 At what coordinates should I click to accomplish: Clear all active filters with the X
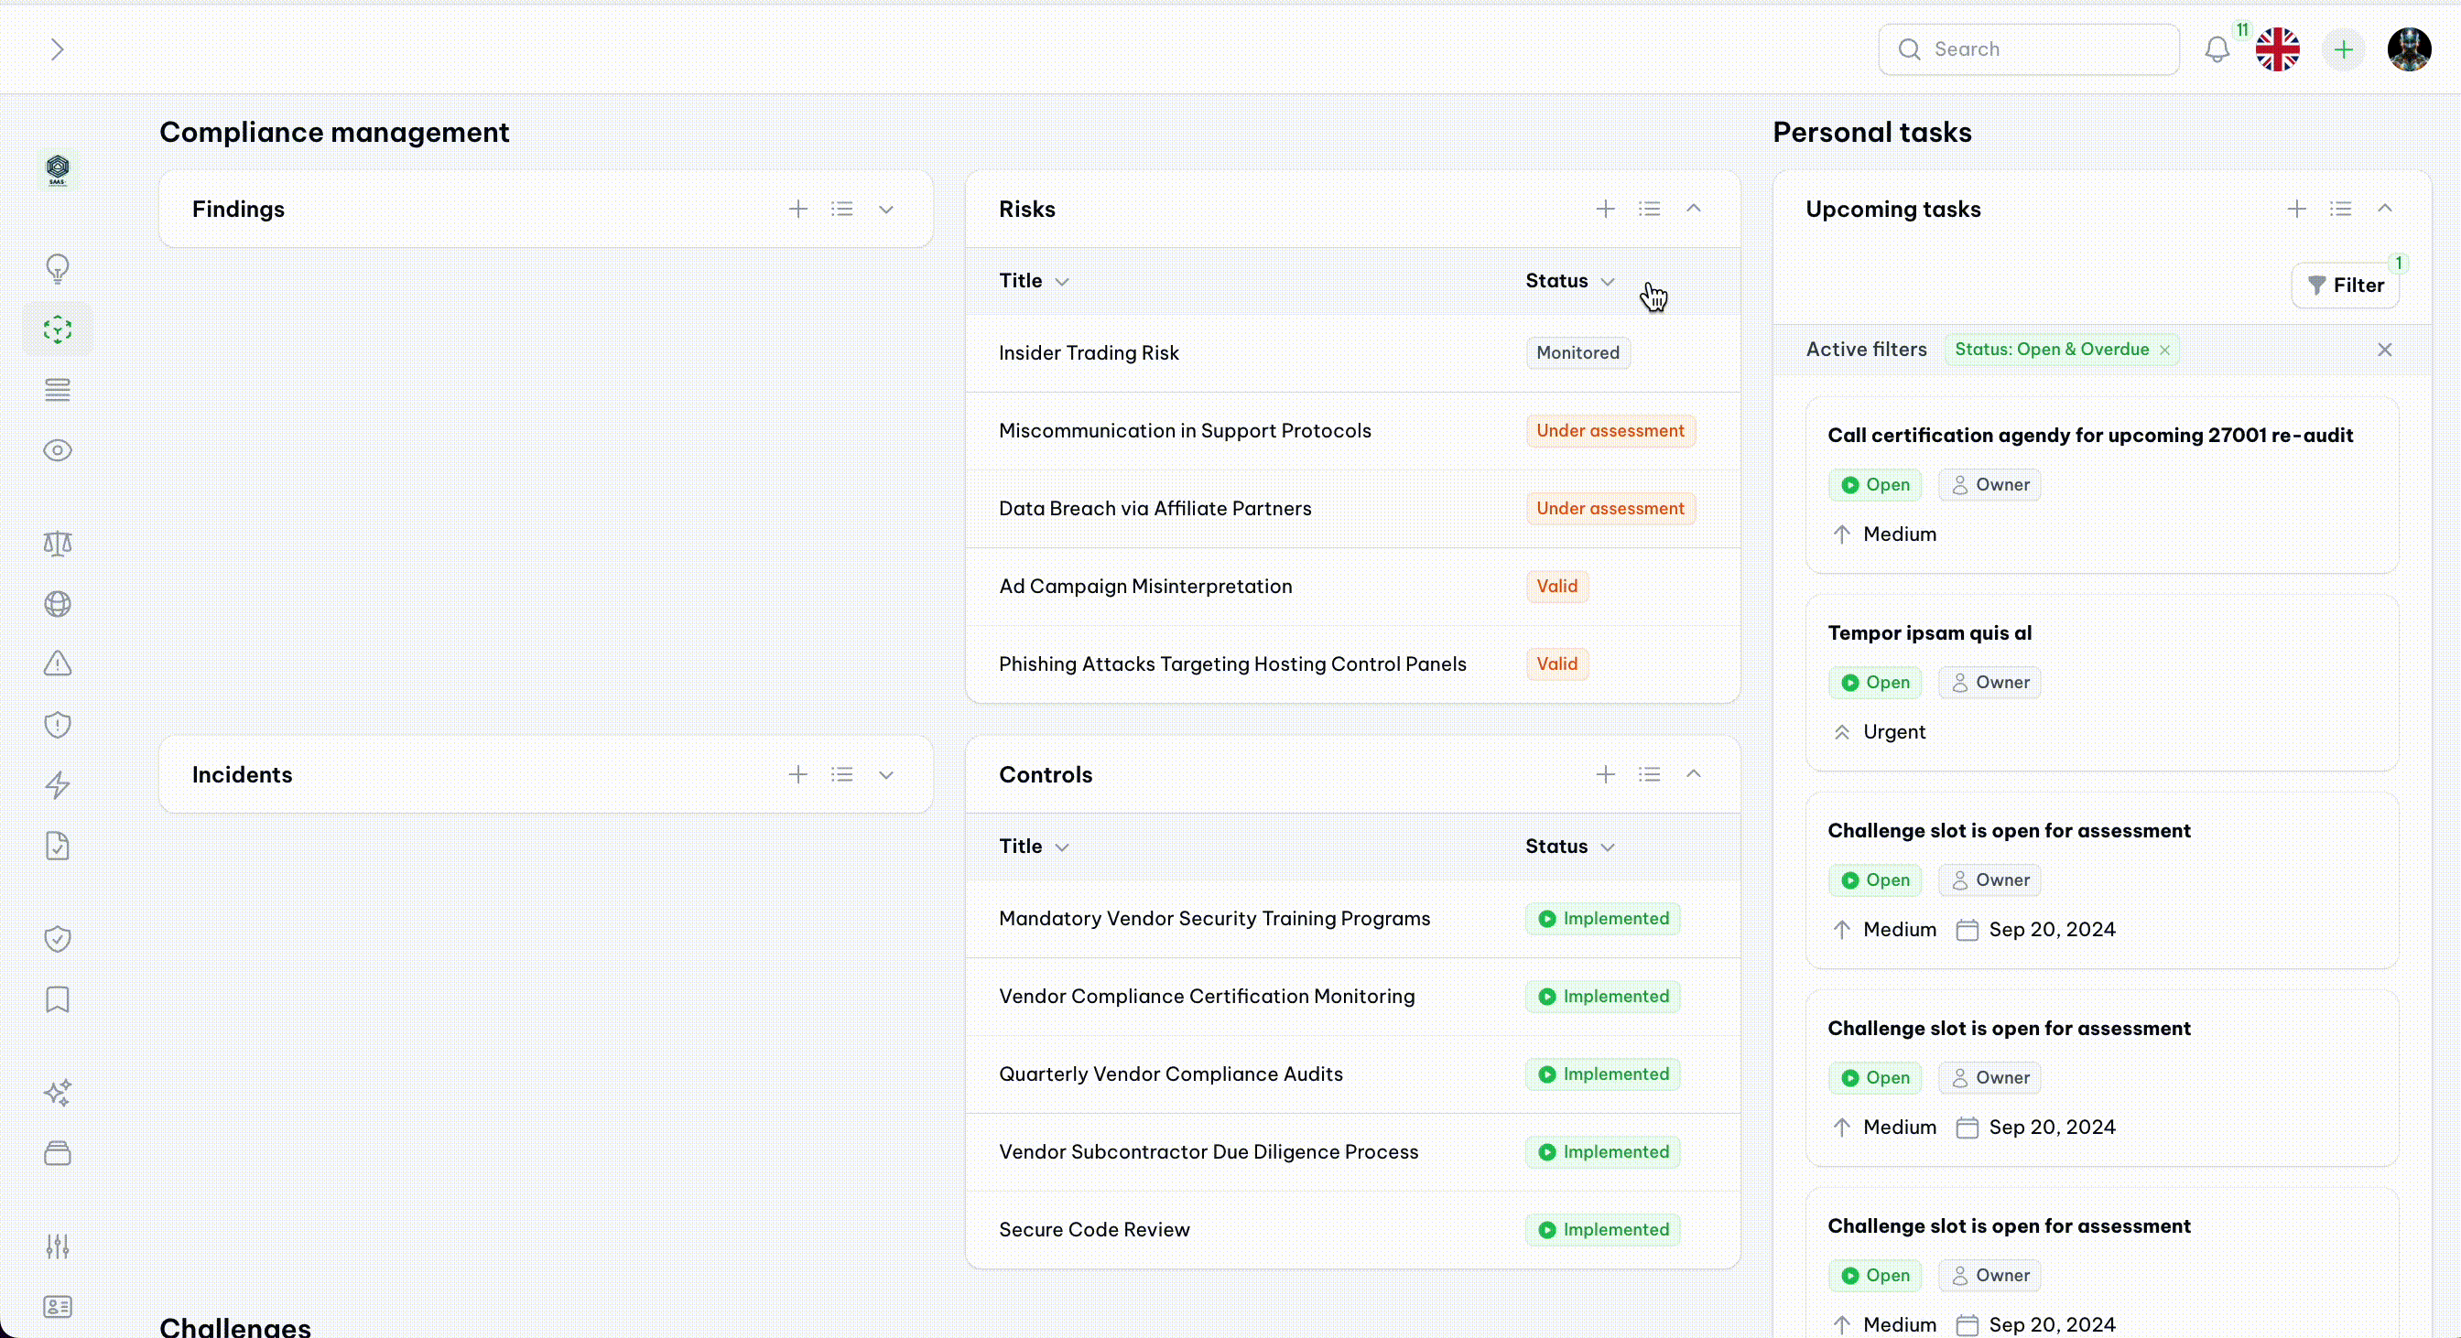coord(2385,350)
